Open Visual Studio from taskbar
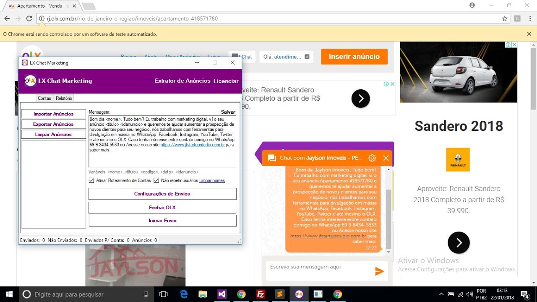 click(222, 294)
